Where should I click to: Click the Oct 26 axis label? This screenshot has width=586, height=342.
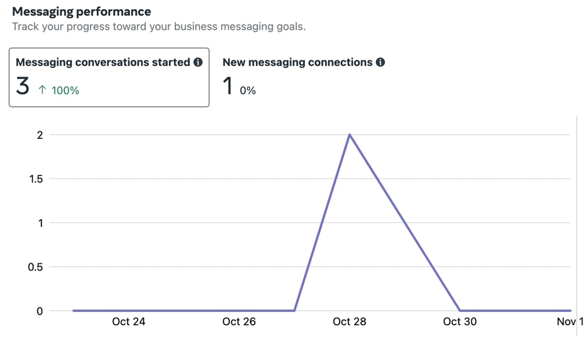click(x=239, y=322)
